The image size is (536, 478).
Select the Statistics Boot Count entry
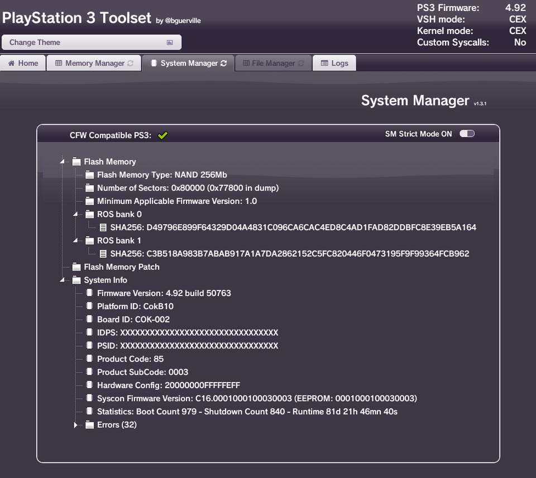click(247, 412)
